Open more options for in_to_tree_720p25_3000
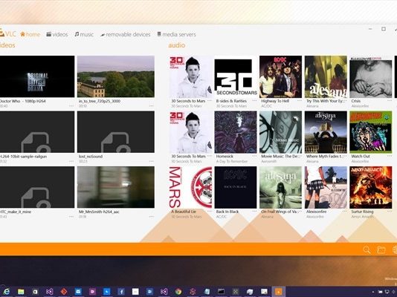The width and height of the screenshot is (397, 297). [152, 105]
